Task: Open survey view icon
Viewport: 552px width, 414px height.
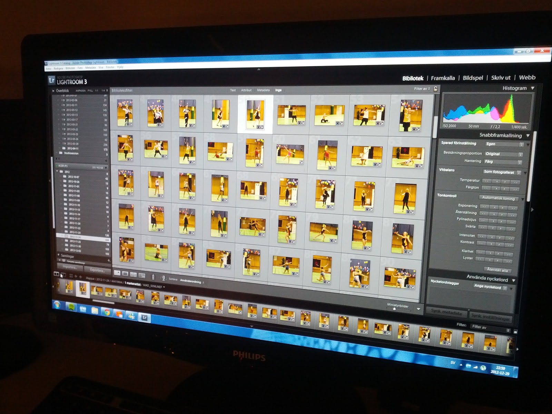Action: [142, 275]
